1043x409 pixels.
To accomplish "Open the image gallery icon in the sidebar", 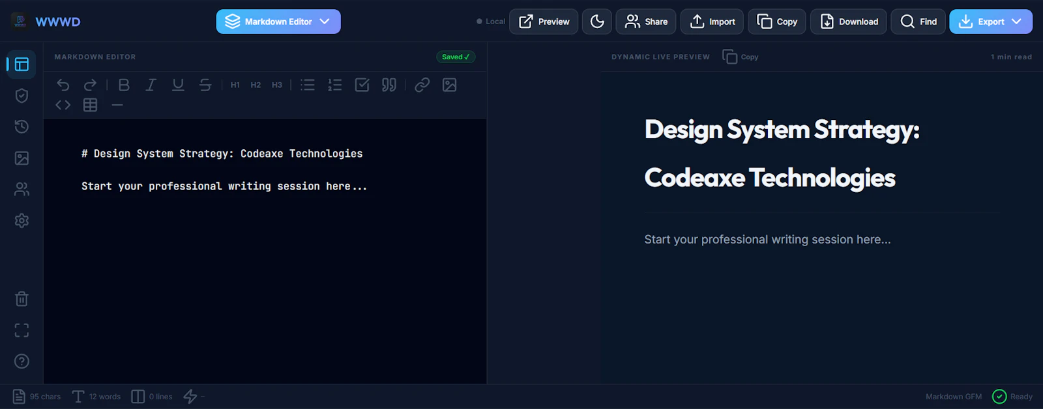I will tap(22, 158).
